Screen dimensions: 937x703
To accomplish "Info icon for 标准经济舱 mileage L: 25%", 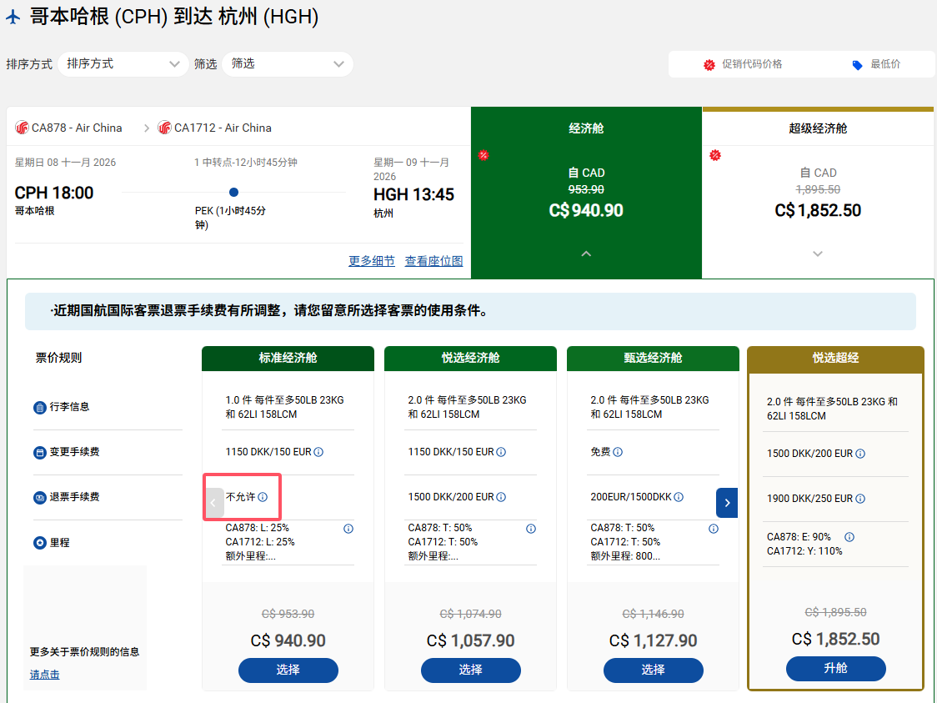I will point(348,529).
